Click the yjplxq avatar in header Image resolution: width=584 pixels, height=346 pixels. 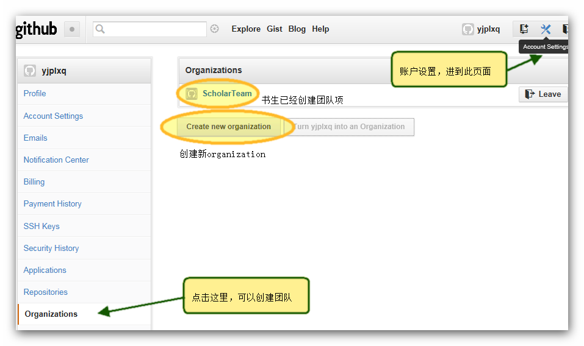468,29
